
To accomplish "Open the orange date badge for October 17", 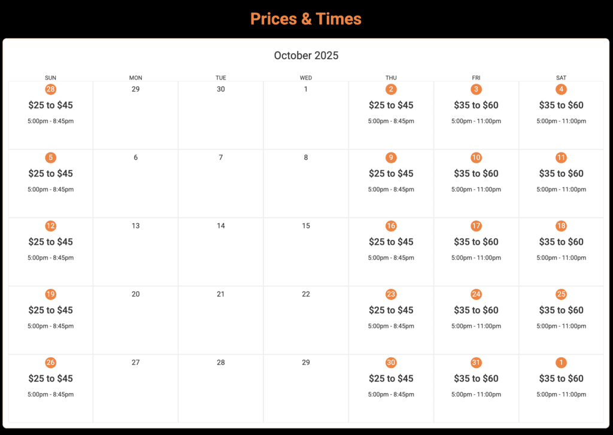I will (x=476, y=226).
